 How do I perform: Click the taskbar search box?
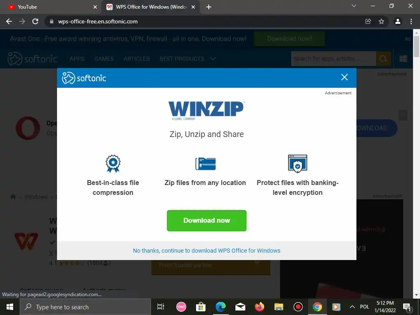(85, 307)
